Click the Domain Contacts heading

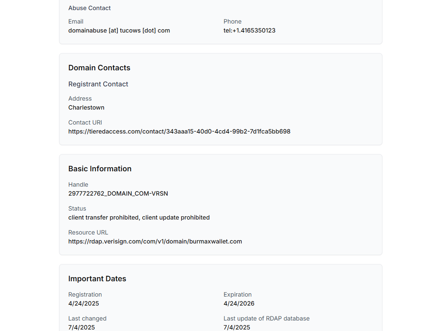(99, 68)
